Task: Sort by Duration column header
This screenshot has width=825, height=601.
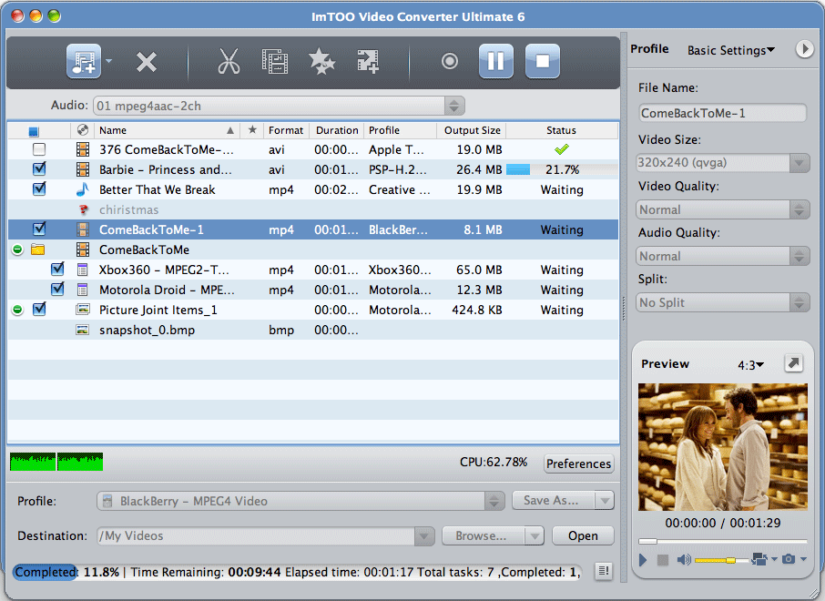Action: tap(337, 130)
